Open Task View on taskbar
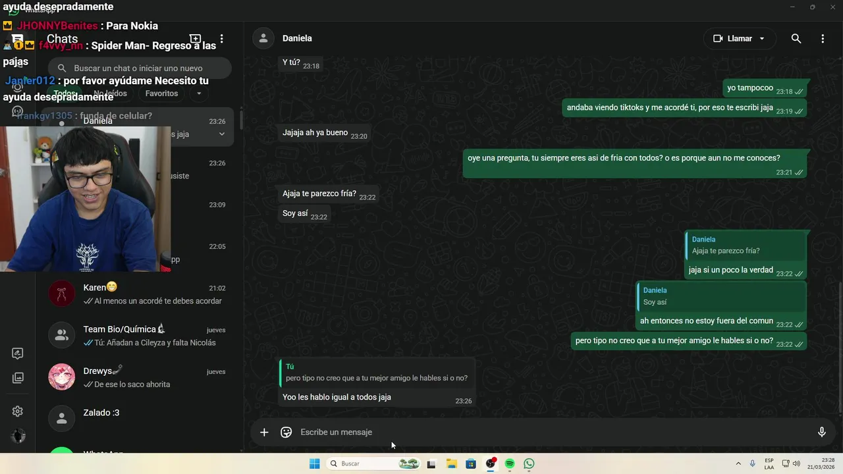Screen dimensions: 843x474 click(x=431, y=463)
